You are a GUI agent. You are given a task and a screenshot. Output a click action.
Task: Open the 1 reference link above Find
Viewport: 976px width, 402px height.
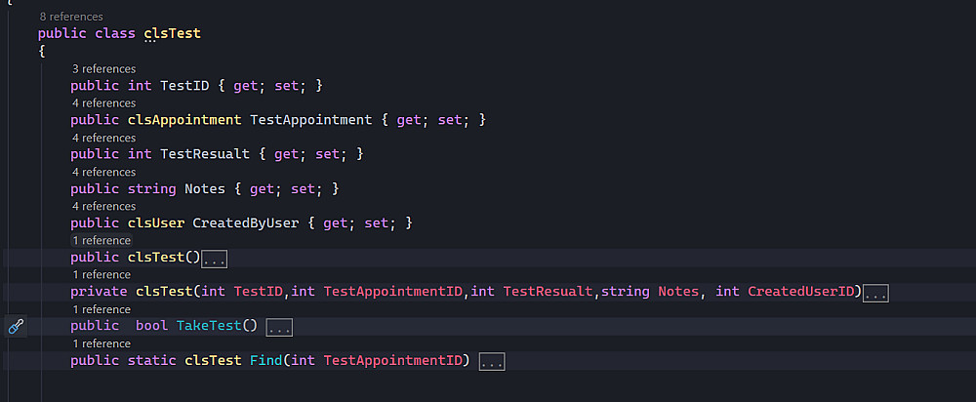(x=101, y=344)
